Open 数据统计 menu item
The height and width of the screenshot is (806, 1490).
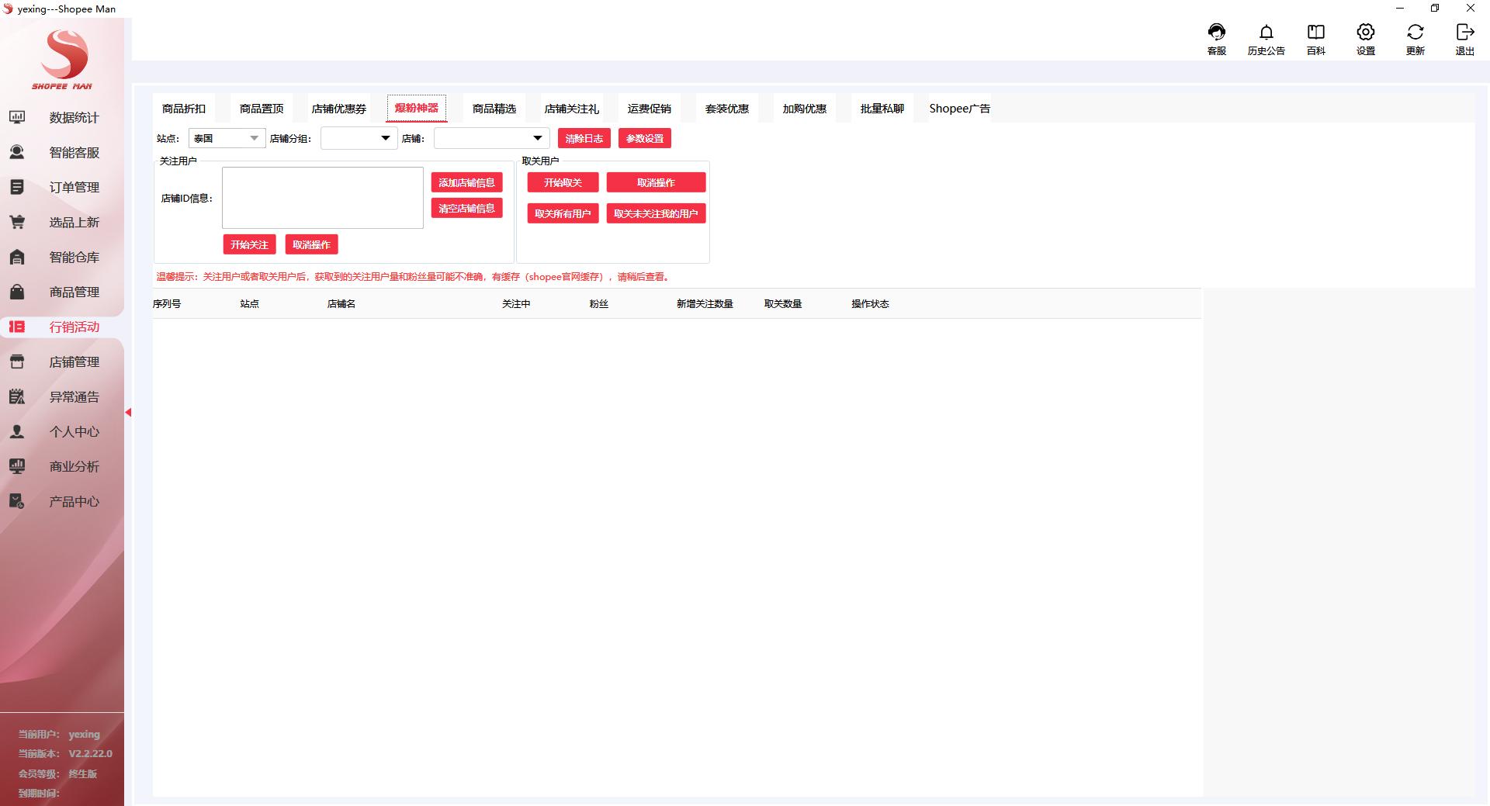(74, 117)
